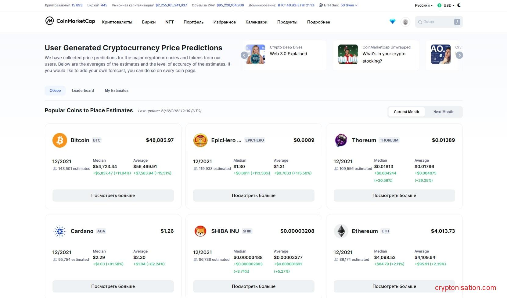Switch estimates to Next Month
This screenshot has height=298, width=507.
pyautogui.click(x=443, y=112)
